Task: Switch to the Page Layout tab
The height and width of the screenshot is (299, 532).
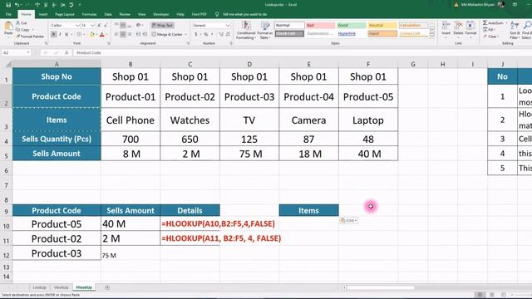Action: (x=65, y=14)
